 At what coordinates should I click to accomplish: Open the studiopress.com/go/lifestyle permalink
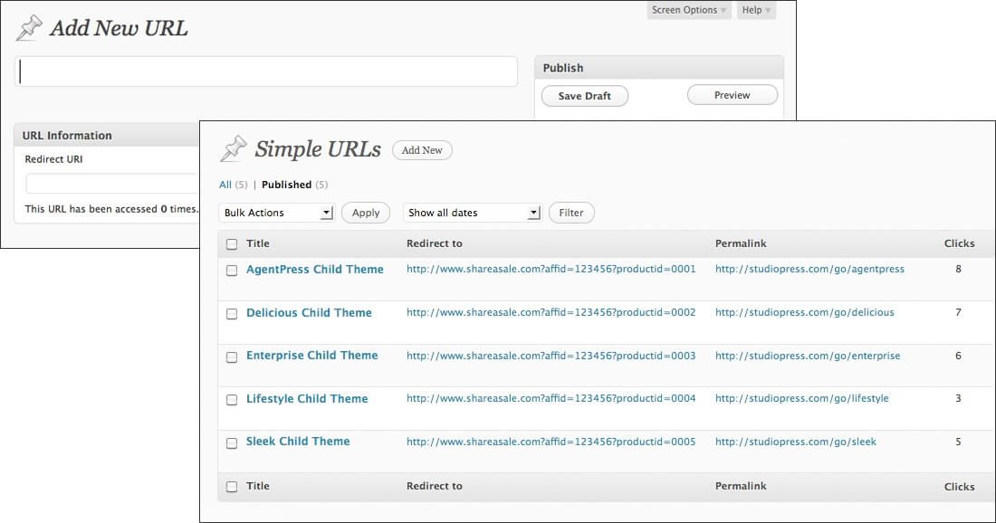coord(801,398)
